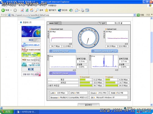Open Favorites star icon
Image resolution: width=153 pixels, height=114 pixels.
(47, 10)
